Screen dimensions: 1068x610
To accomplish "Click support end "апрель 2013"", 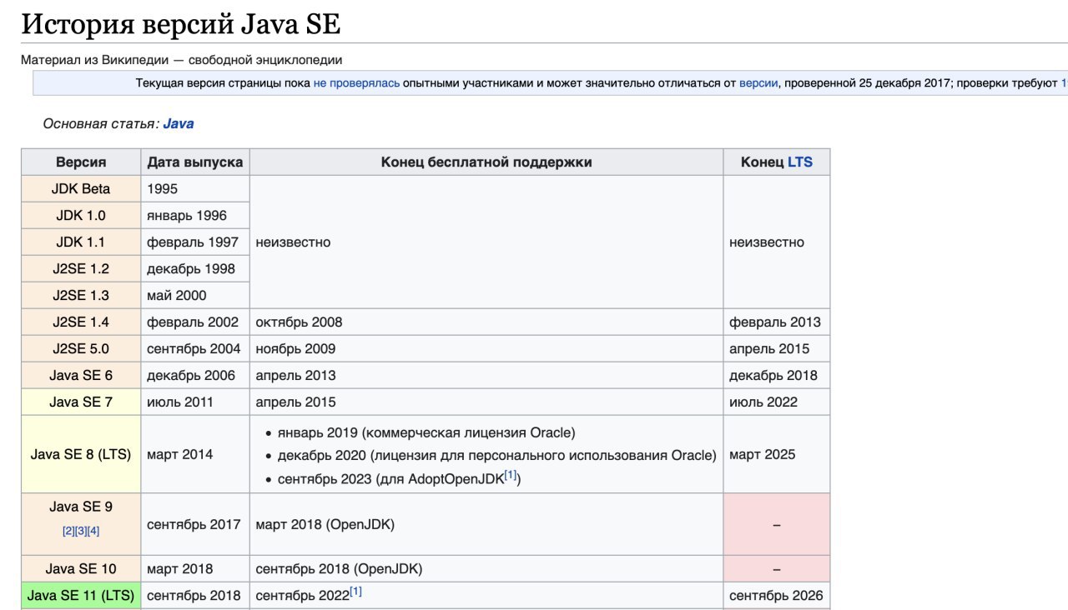I will [295, 375].
